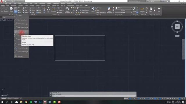Activate the Mirror tool

[32, 10]
